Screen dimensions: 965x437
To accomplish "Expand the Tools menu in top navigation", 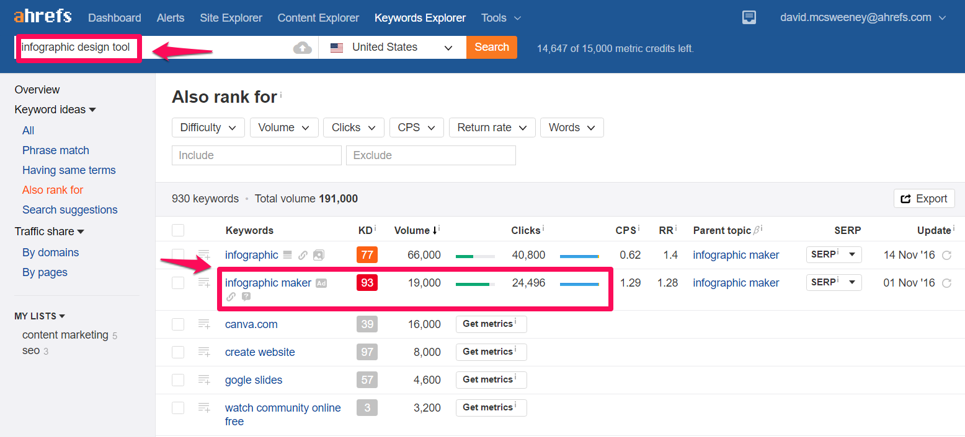I will pyautogui.click(x=501, y=18).
